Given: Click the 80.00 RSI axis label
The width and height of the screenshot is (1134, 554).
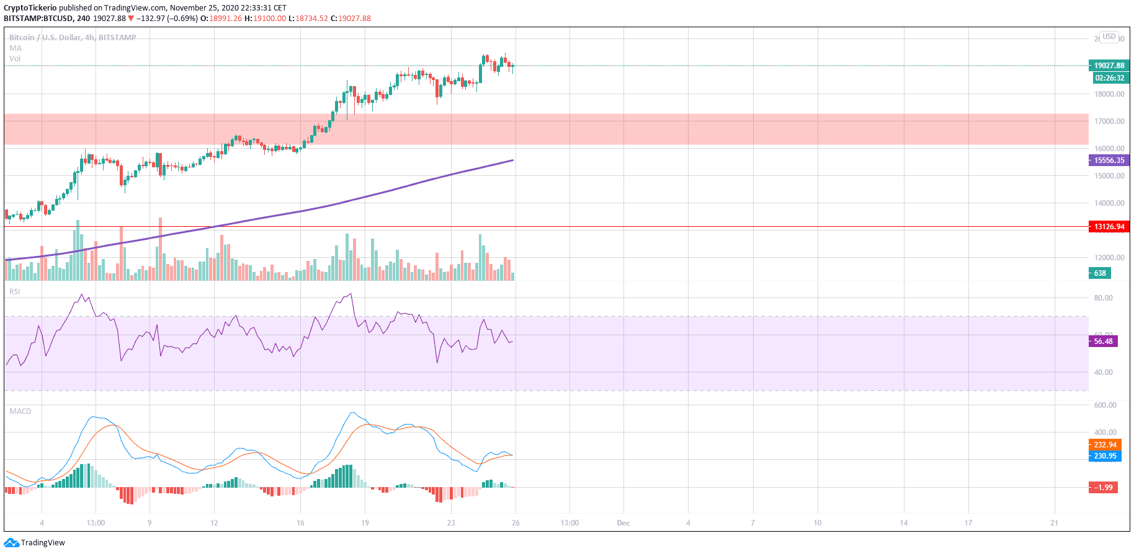Looking at the screenshot, I should (x=1104, y=298).
